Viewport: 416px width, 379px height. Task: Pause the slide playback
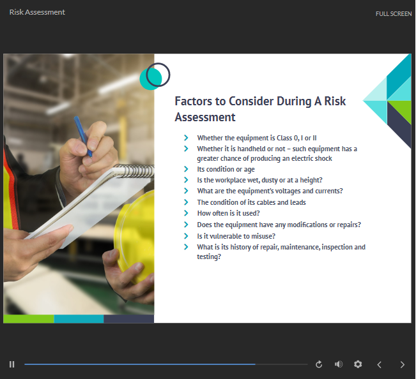[x=12, y=364]
